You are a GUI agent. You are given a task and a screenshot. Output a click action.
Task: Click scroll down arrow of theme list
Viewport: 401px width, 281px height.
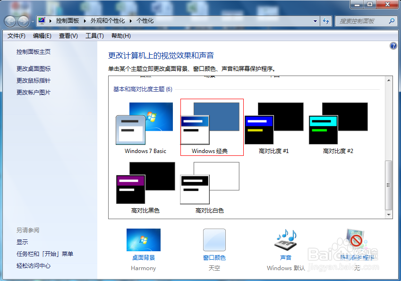point(388,215)
